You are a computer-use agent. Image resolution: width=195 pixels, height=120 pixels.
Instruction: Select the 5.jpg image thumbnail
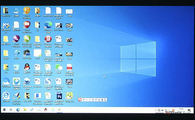point(69,54)
